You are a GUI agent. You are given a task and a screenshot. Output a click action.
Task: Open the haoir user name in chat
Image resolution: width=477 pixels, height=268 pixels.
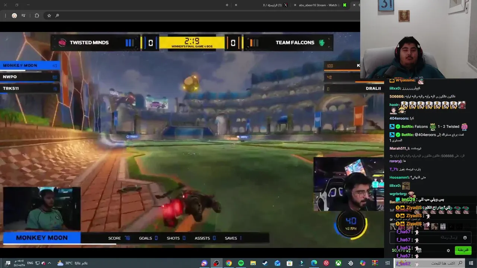tap(394, 105)
